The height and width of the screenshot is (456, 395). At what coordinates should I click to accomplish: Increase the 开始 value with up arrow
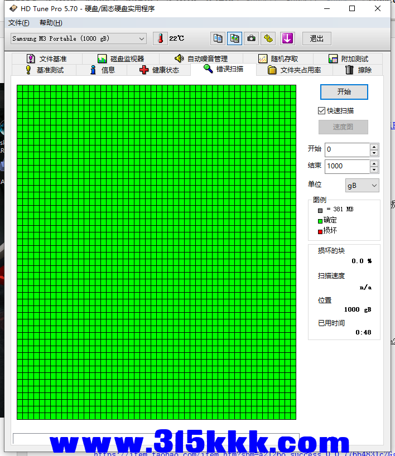tap(374, 146)
